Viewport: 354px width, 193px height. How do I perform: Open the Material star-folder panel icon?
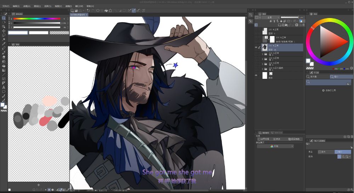point(251,22)
